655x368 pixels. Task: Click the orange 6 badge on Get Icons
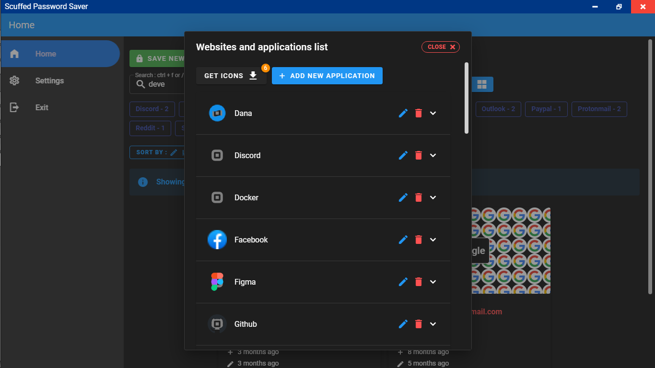[x=266, y=68]
